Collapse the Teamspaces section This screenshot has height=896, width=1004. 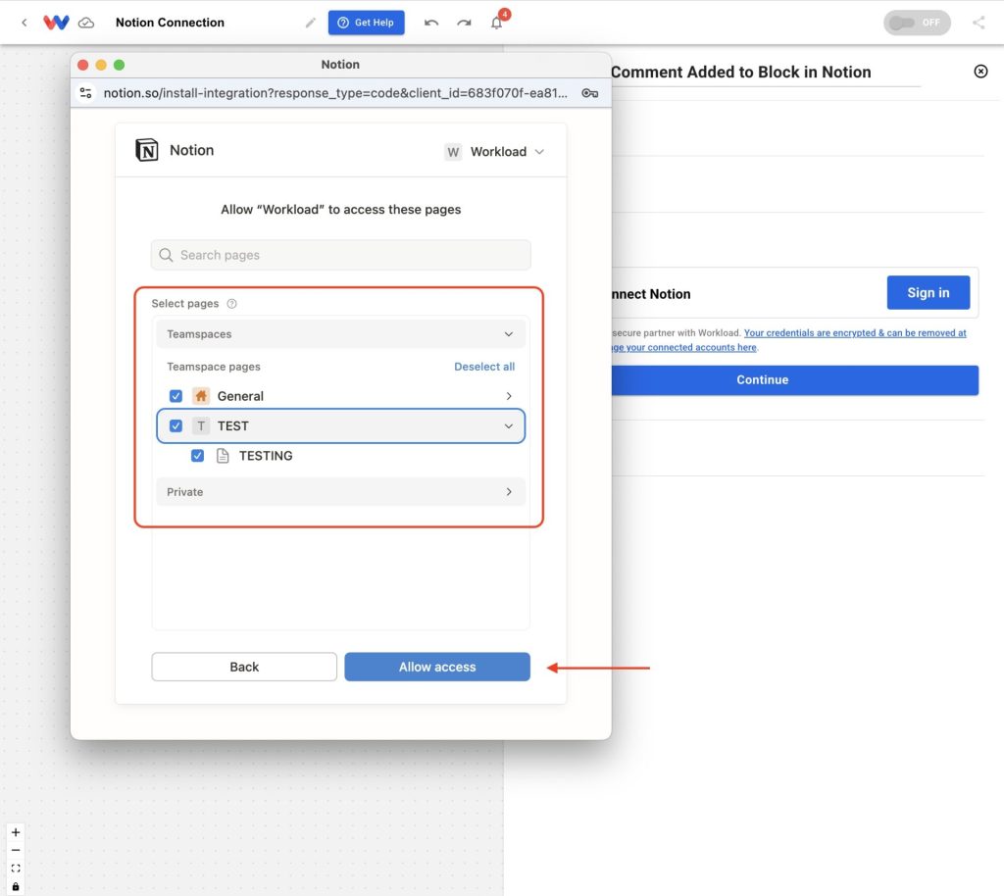[x=340, y=334]
